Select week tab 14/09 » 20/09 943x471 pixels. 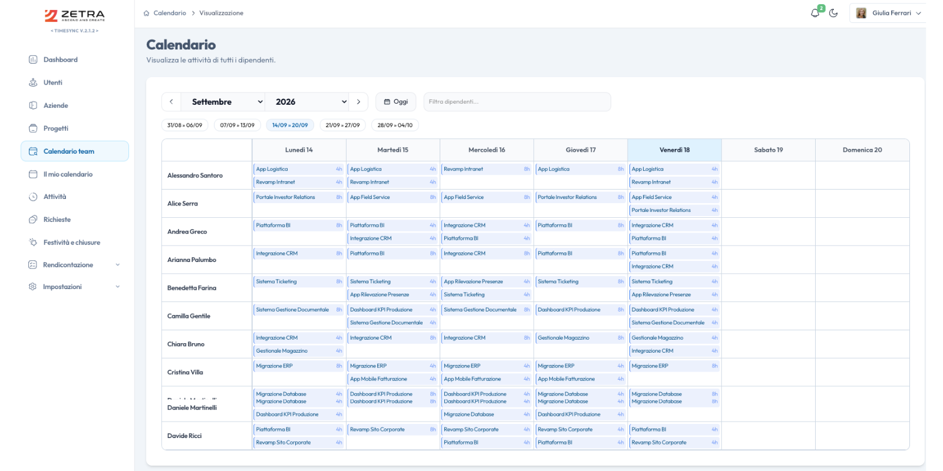(x=290, y=125)
